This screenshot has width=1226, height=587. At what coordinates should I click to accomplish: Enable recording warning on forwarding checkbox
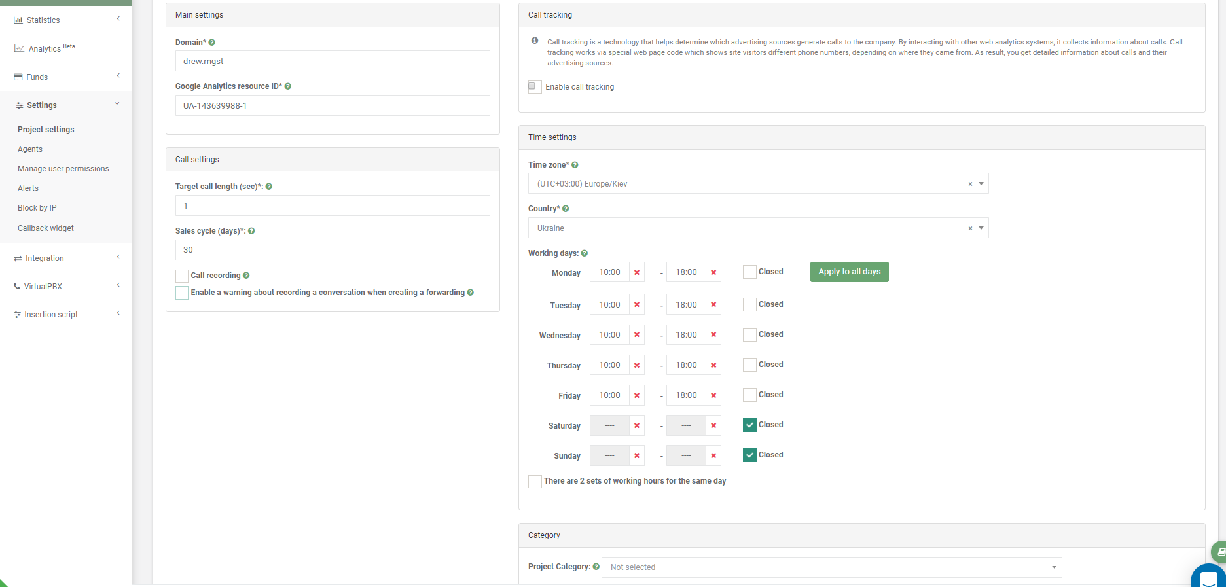(x=182, y=293)
